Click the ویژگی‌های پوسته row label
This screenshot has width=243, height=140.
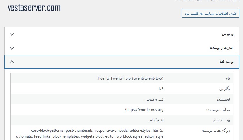coord(216,131)
